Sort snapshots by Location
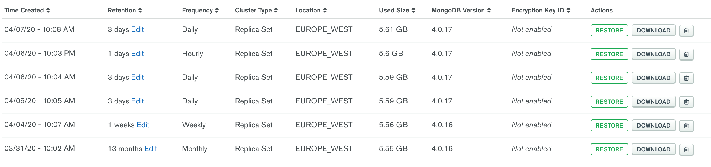 (x=311, y=10)
